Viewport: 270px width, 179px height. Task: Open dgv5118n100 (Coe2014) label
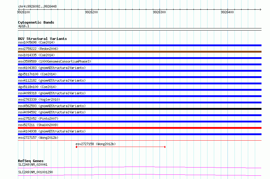(x=37, y=87)
